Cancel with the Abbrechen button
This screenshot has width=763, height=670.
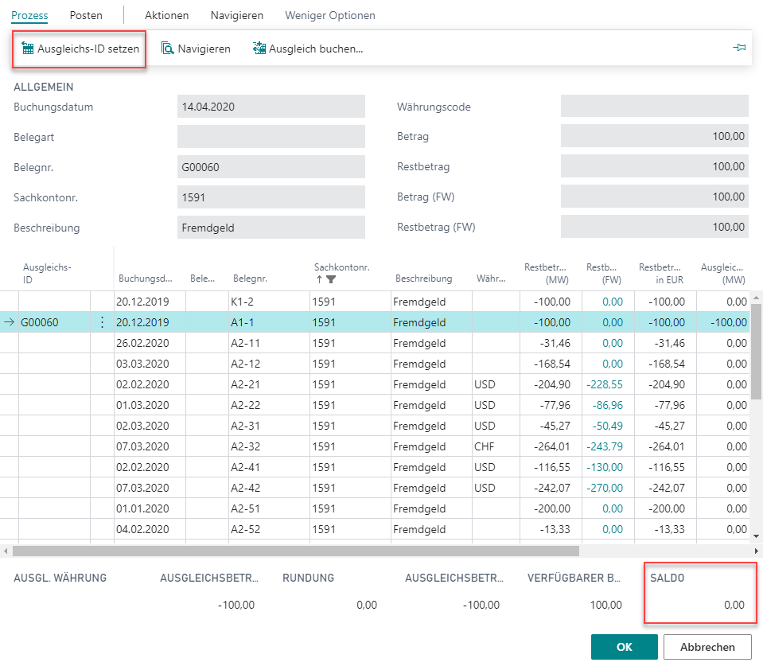(x=707, y=647)
